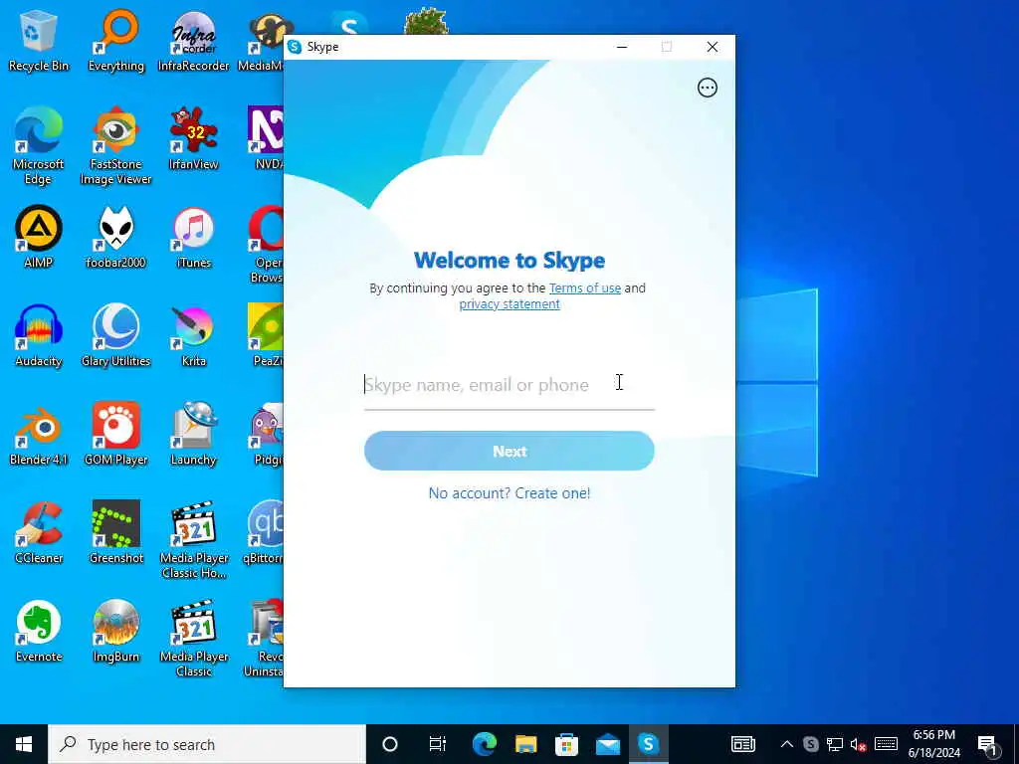The width and height of the screenshot is (1019, 764).
Task: Open the notification center icon
Action: coord(987,744)
